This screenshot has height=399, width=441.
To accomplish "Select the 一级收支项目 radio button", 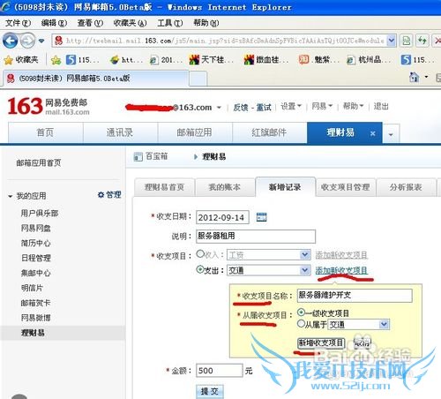I will pyautogui.click(x=301, y=312).
